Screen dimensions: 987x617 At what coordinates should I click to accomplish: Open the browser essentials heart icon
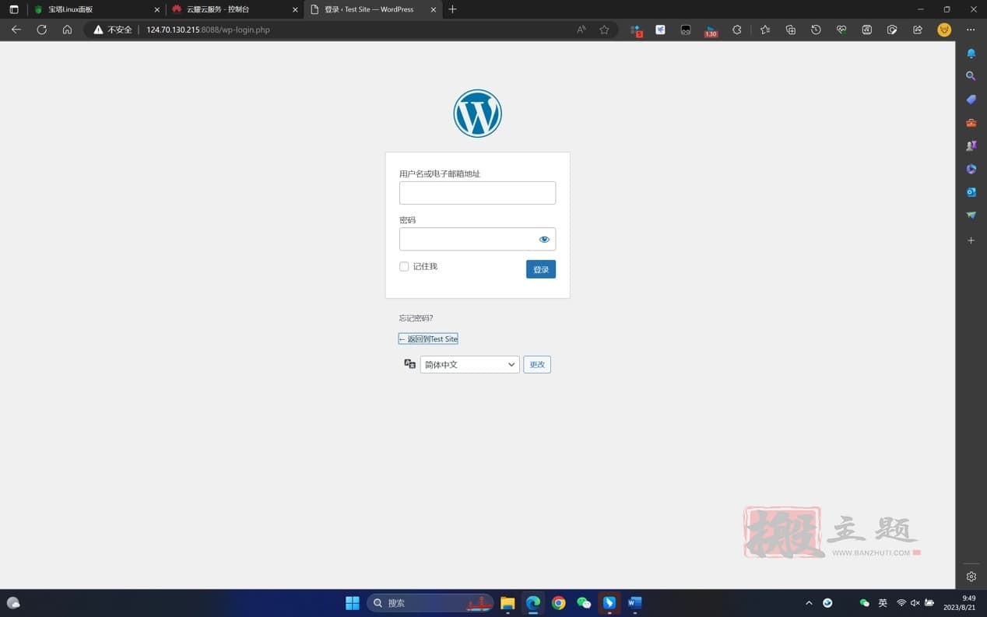point(841,30)
